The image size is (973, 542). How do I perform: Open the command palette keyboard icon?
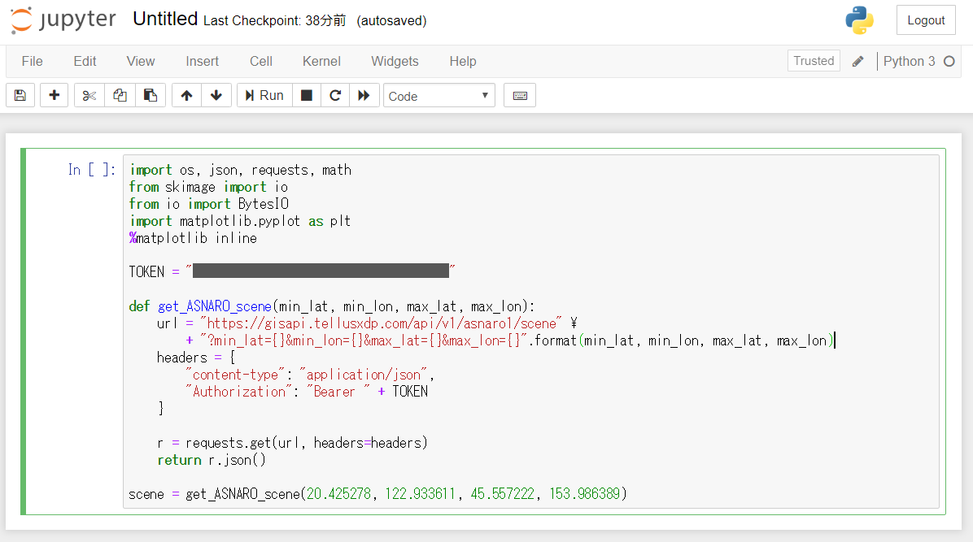pyautogui.click(x=520, y=96)
